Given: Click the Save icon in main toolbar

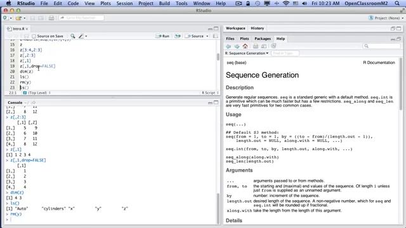Looking at the screenshot, I should coord(32,18).
